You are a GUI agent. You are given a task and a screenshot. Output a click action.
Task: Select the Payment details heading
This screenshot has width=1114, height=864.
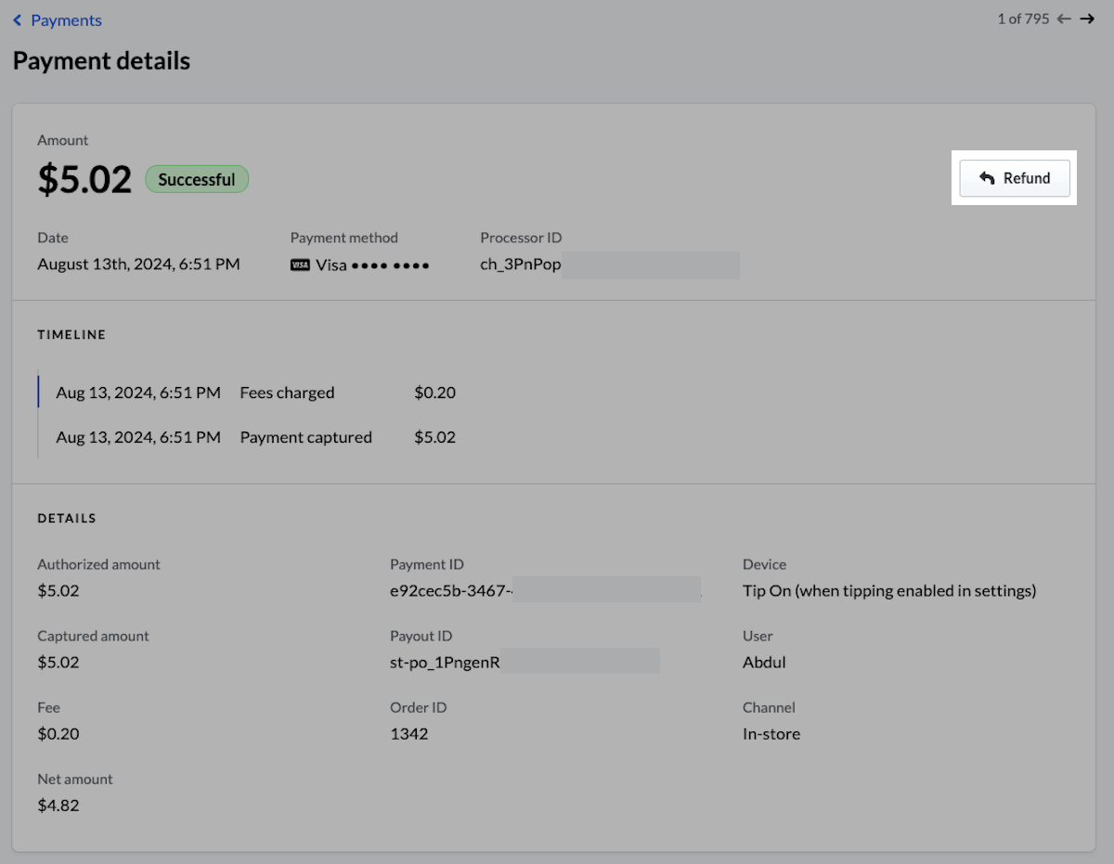tap(101, 60)
